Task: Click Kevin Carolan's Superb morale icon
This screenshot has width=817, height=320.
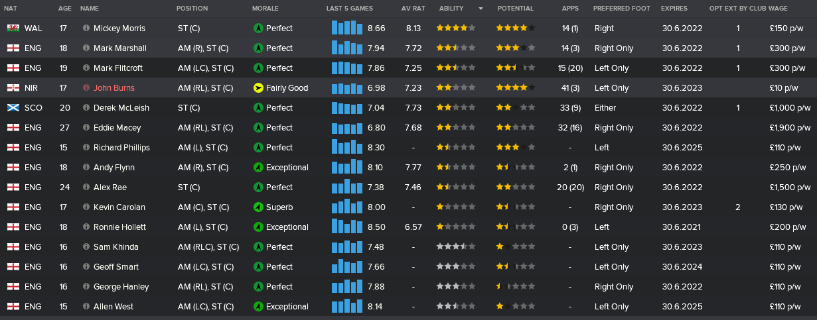Action: [258, 207]
